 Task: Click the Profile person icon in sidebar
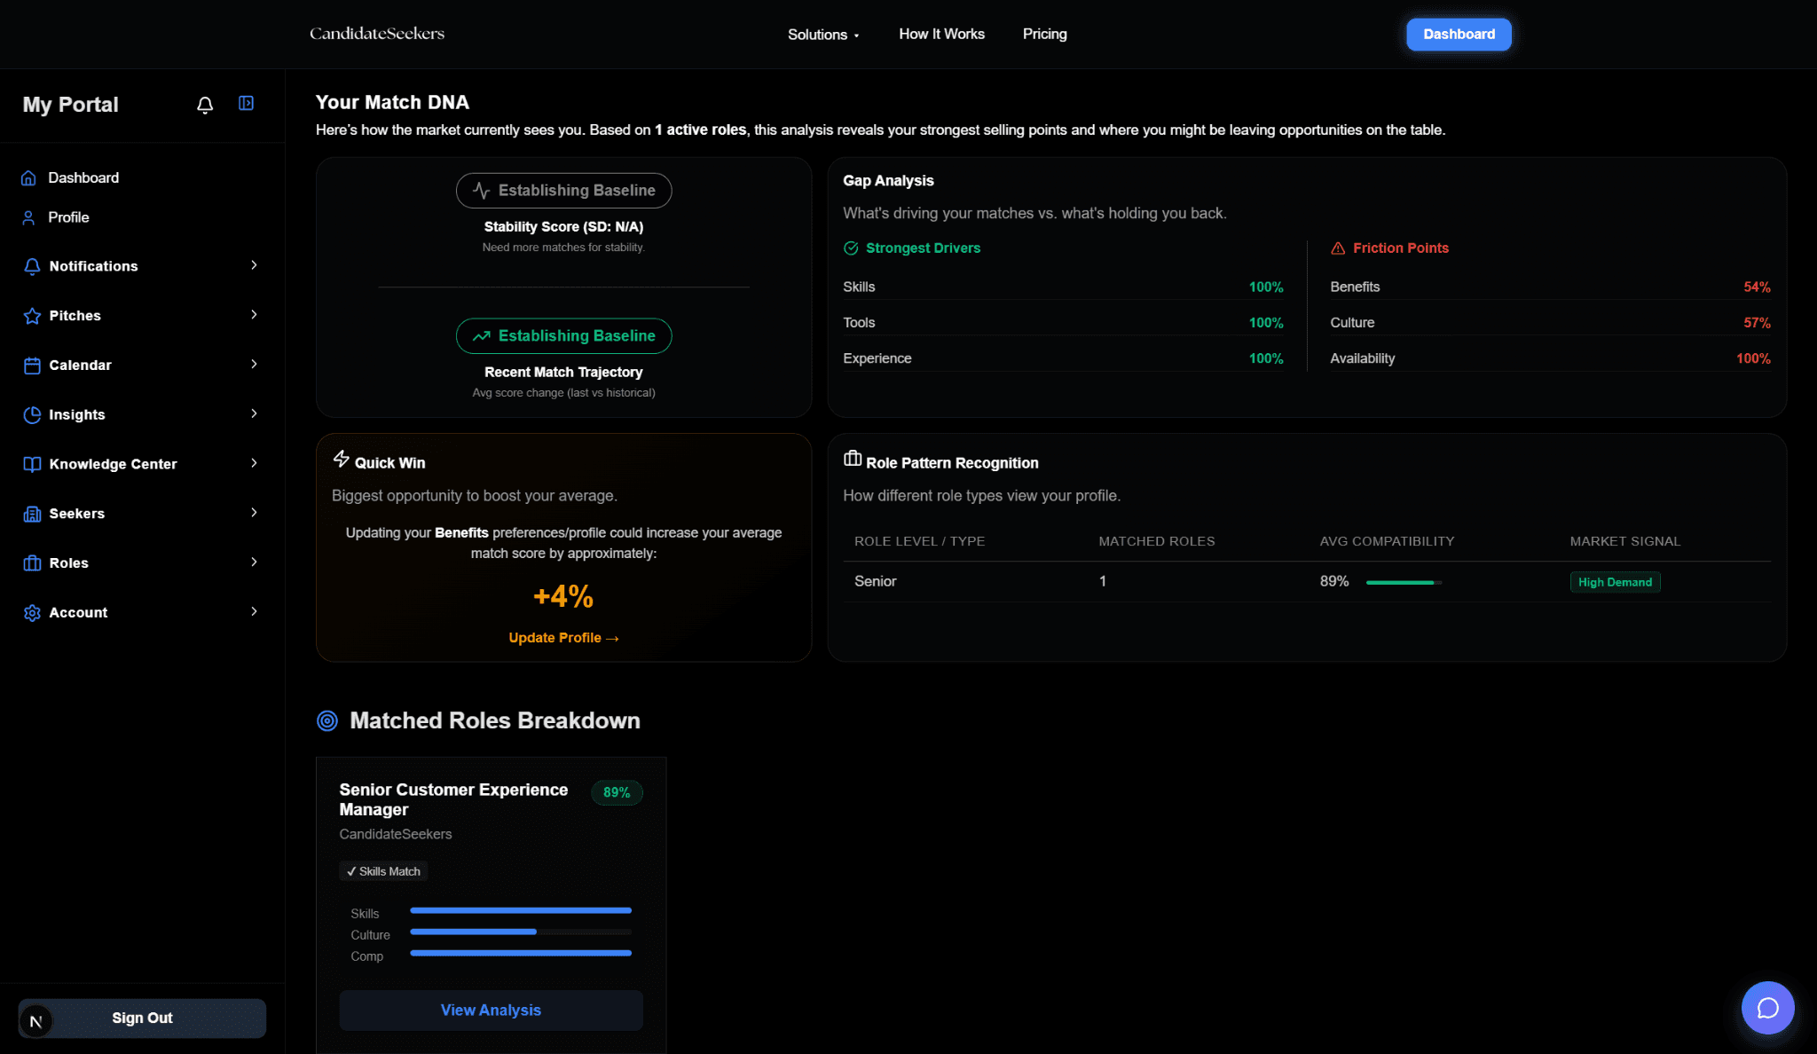point(28,217)
